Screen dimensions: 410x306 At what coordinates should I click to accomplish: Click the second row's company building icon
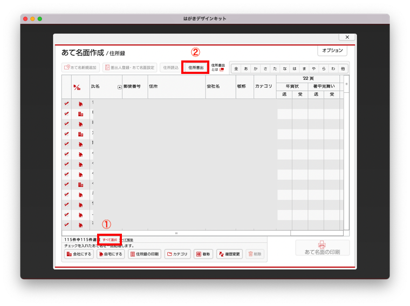click(80, 114)
